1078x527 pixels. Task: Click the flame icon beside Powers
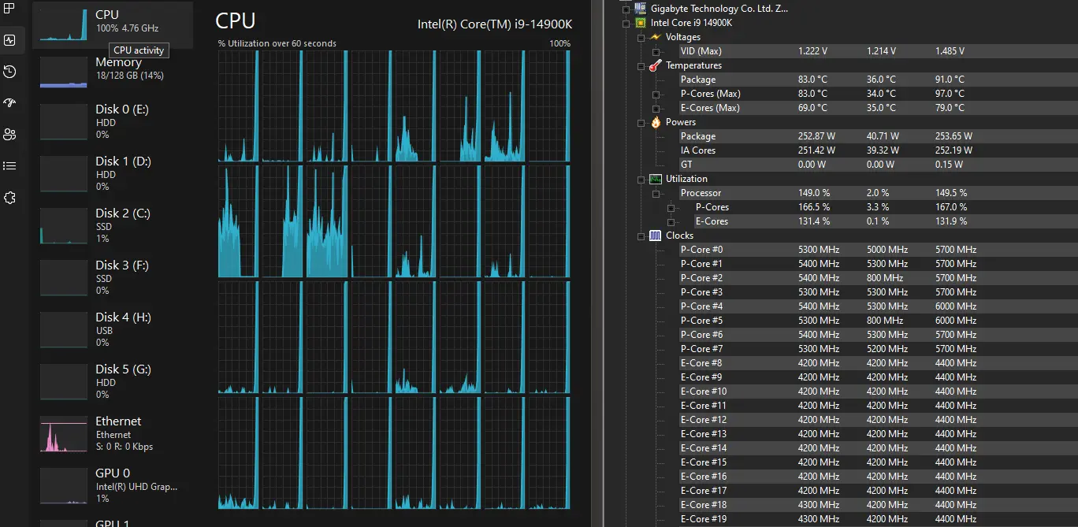click(x=656, y=122)
